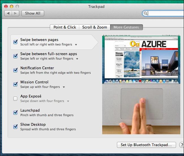Click the gesture preview video thumbnail
Viewport: 184px width, 156px height.
coord(141,84)
